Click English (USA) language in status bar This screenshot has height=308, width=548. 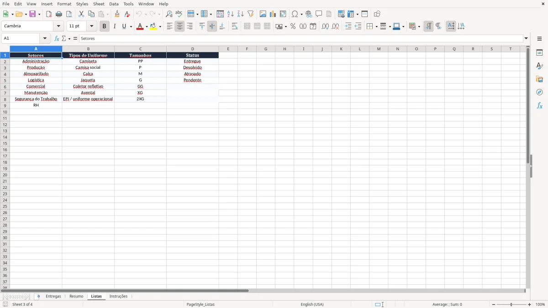coord(312,304)
